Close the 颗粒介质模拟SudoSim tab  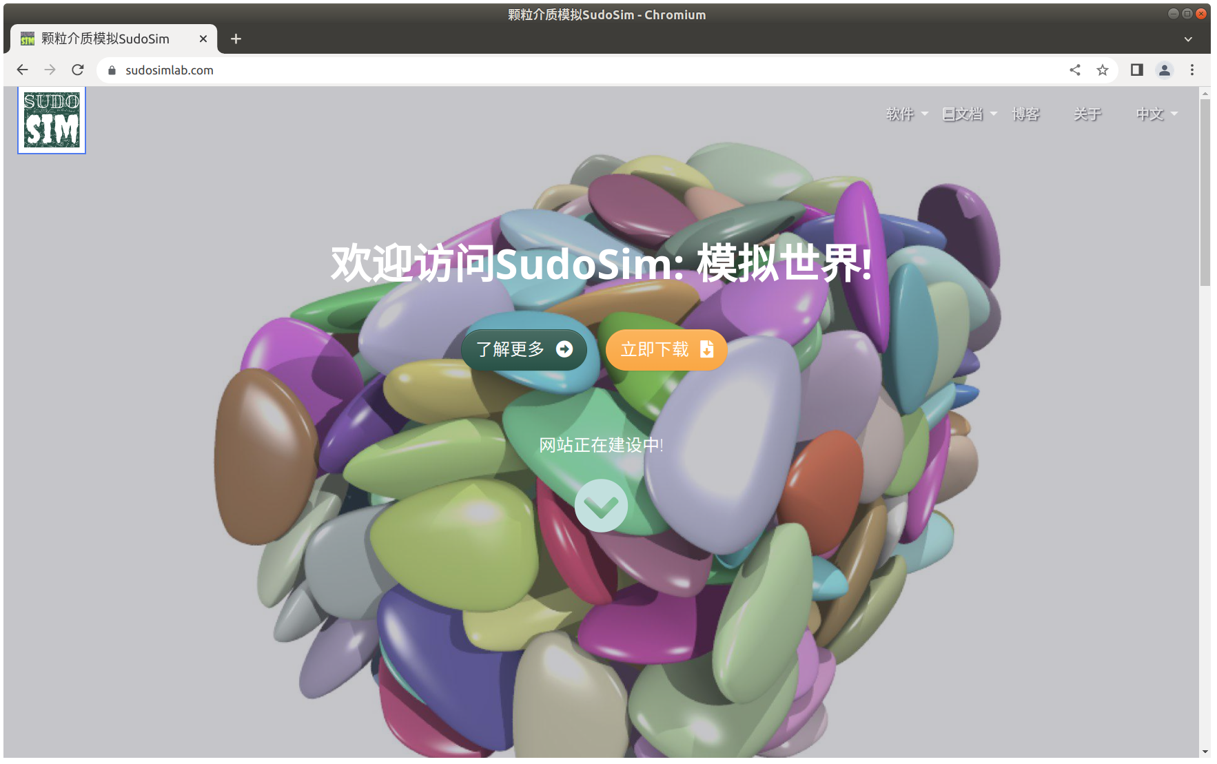pyautogui.click(x=203, y=39)
